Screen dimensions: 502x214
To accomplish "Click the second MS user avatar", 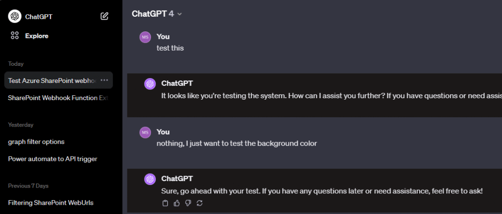I will pyautogui.click(x=145, y=133).
